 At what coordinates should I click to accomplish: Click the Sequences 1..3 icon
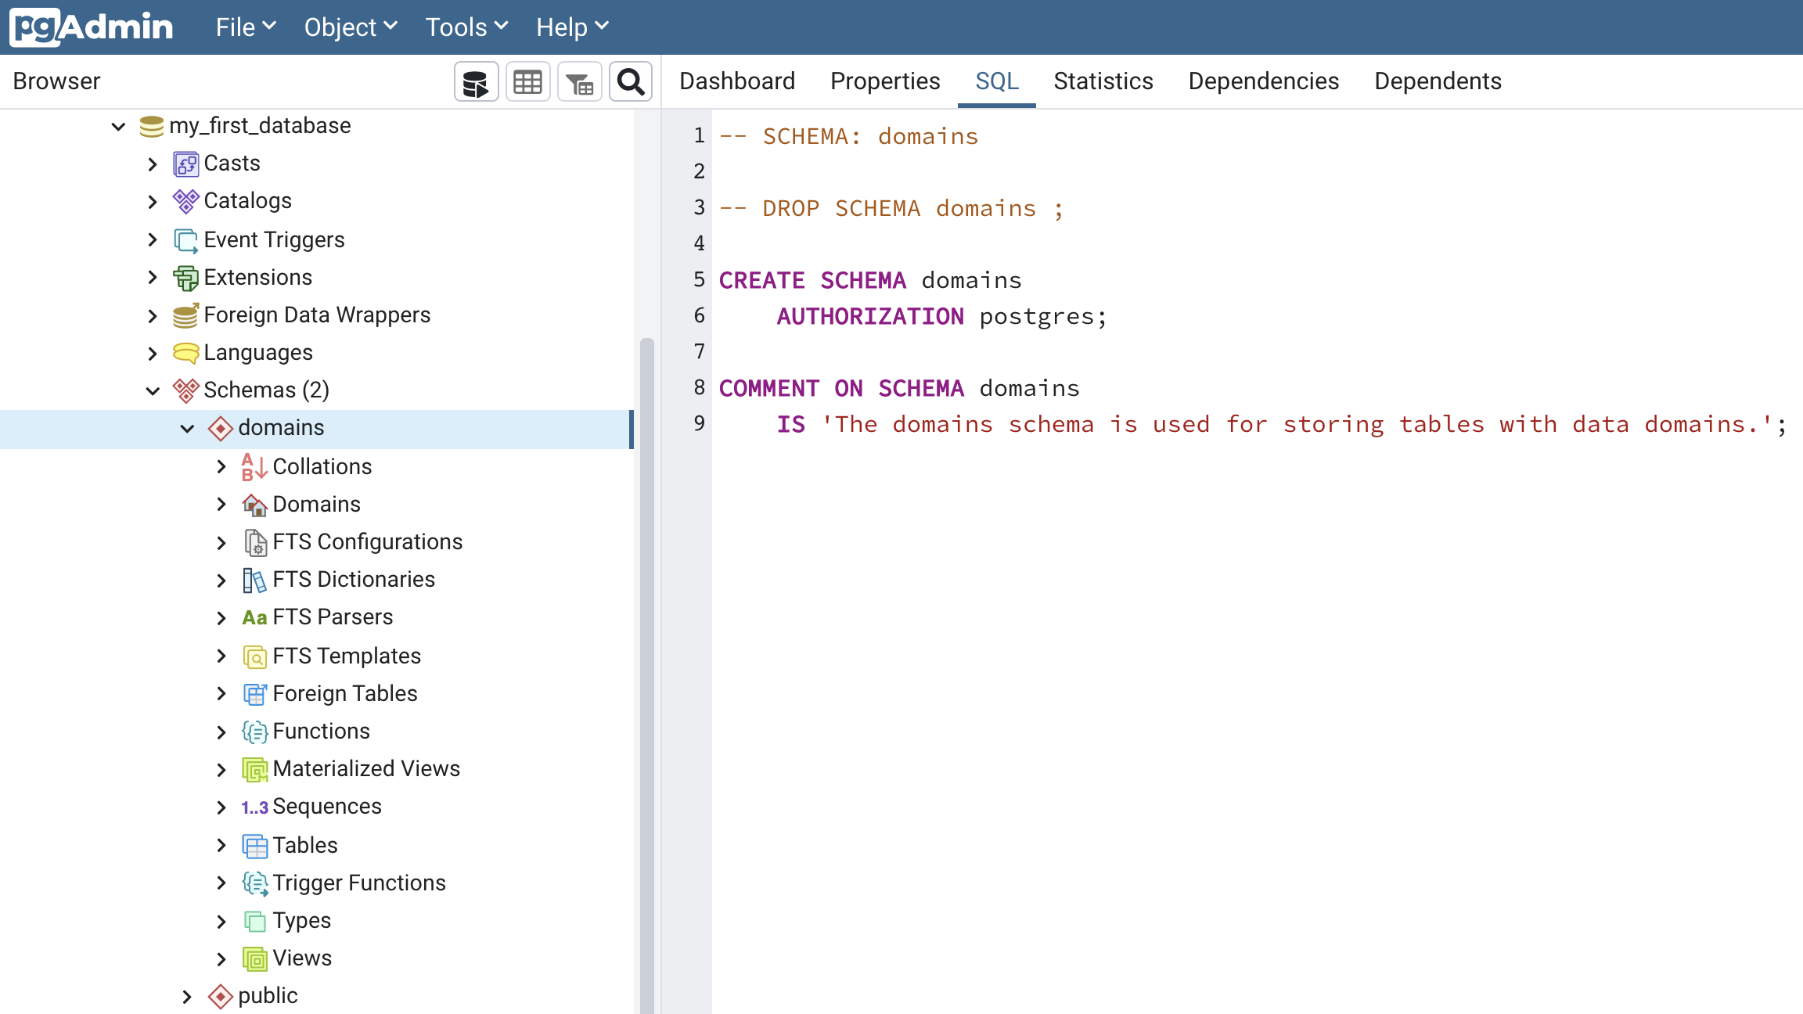[x=254, y=807]
